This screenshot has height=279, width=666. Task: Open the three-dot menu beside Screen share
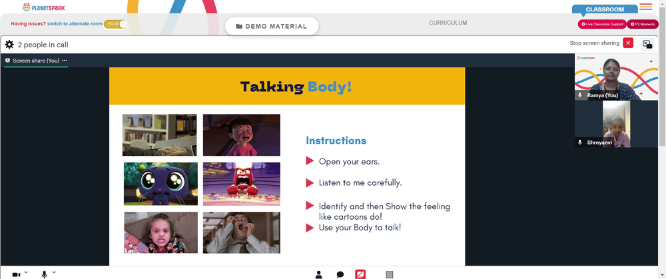[x=65, y=61]
